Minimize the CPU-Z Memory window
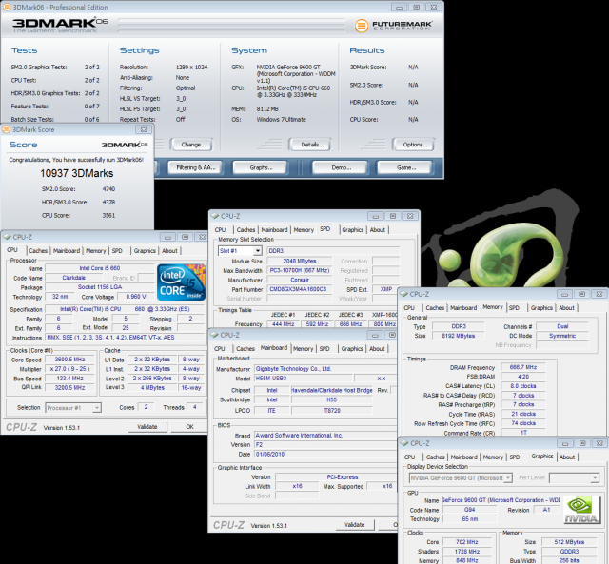This screenshot has width=609, height=564. tap(564, 294)
